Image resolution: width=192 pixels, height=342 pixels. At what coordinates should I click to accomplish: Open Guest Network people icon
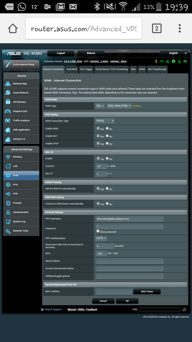click(8, 93)
